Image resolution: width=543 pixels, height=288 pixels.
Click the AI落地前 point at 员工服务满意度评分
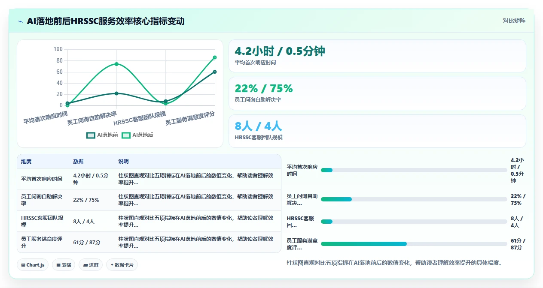(x=215, y=72)
